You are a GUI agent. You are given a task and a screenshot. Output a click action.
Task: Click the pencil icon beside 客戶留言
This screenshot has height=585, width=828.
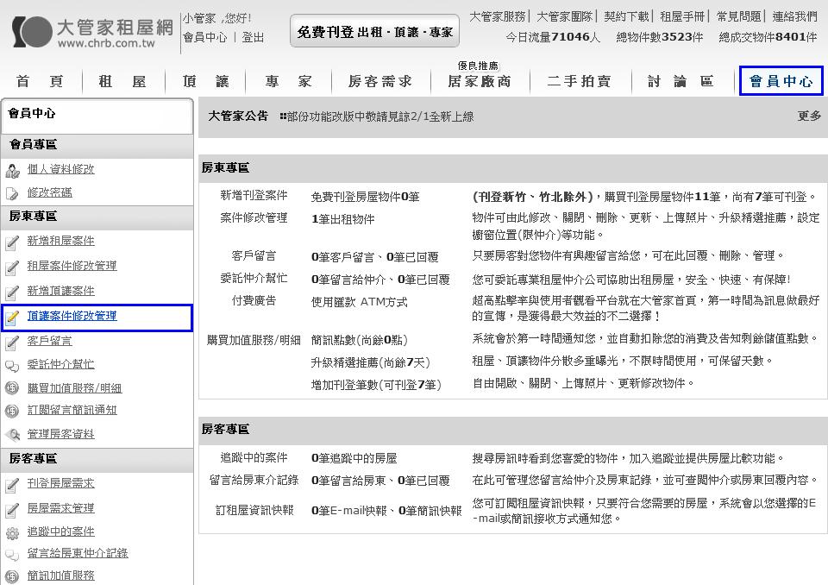(x=12, y=343)
